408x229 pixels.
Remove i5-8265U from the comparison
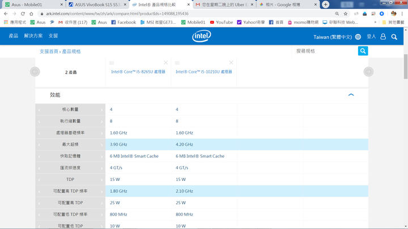tap(165, 63)
